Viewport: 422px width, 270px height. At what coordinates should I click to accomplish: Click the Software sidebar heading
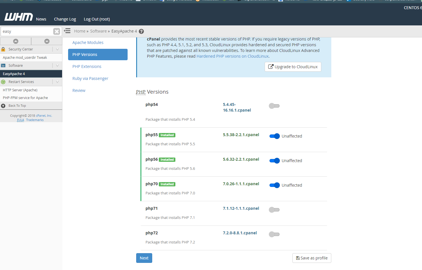coord(16,66)
